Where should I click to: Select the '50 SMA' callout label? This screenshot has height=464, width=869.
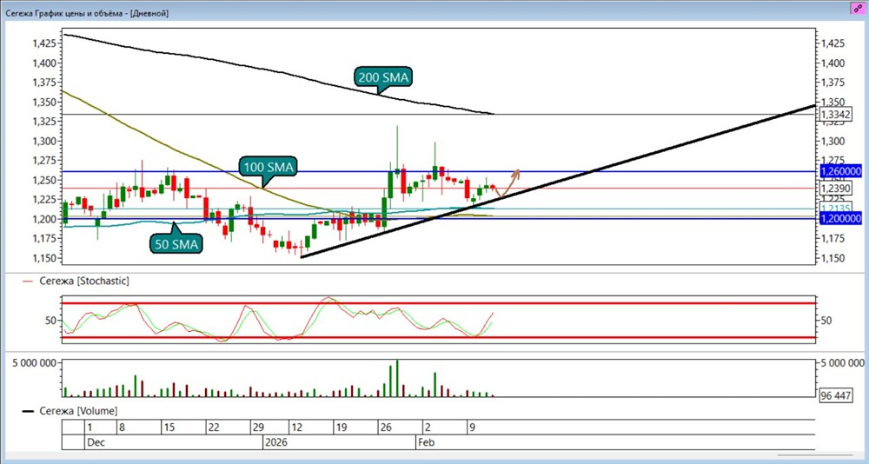tap(176, 244)
